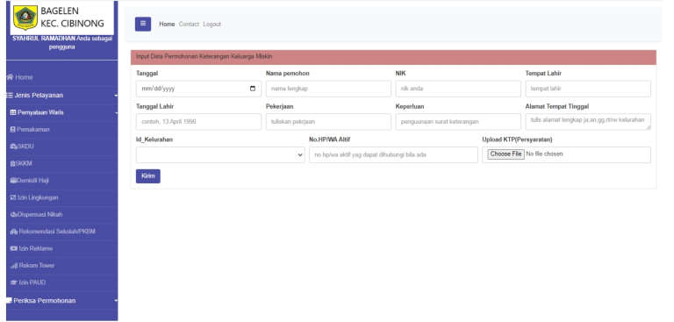Click the SKDU truck icon
The image size is (674, 322).
(x=13, y=147)
